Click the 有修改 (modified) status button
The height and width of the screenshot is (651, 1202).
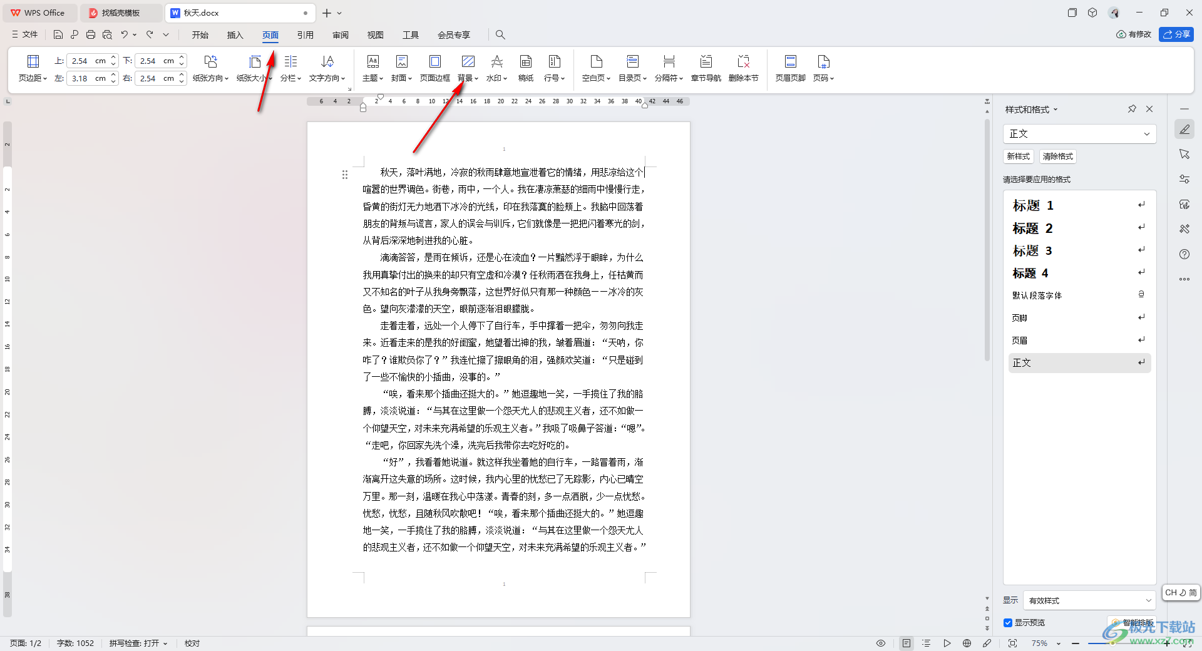pyautogui.click(x=1134, y=34)
